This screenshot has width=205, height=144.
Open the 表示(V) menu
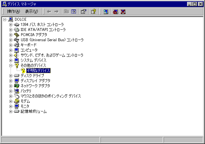point(31,11)
